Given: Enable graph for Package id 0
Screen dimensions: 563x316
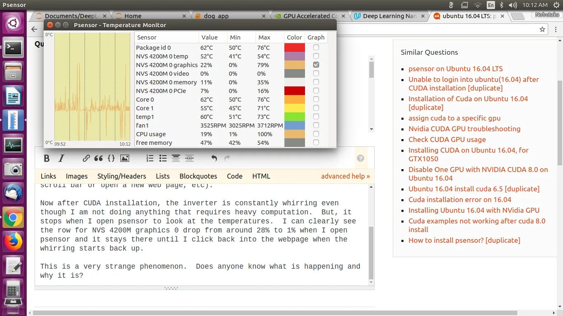Looking at the screenshot, I should 316,48.
